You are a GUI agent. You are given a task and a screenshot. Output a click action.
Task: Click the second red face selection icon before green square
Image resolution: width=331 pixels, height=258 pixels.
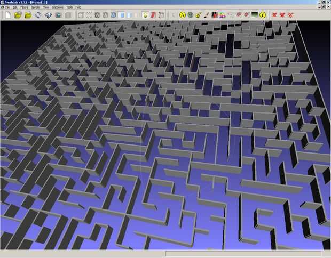(x=247, y=15)
